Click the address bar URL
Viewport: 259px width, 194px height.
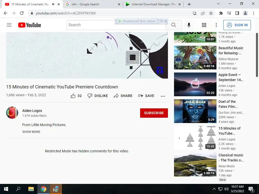click(66, 13)
